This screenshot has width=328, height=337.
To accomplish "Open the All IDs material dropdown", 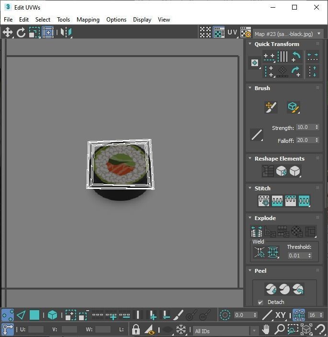I will [x=226, y=331].
